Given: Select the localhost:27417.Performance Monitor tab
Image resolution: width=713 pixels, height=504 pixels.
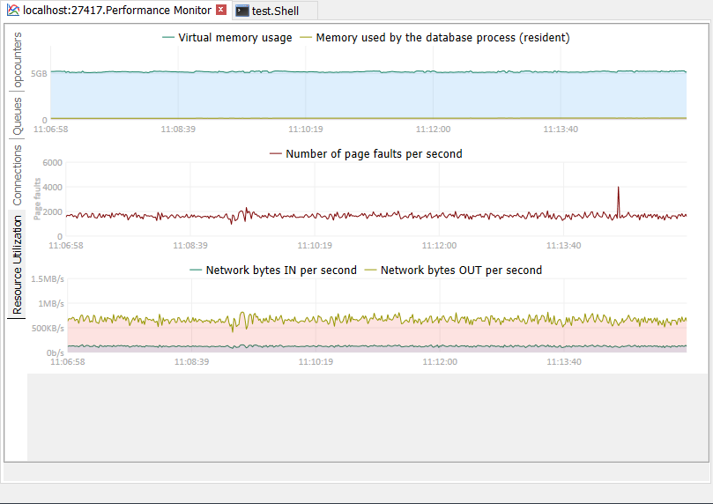Looking at the screenshot, I should pyautogui.click(x=116, y=11).
